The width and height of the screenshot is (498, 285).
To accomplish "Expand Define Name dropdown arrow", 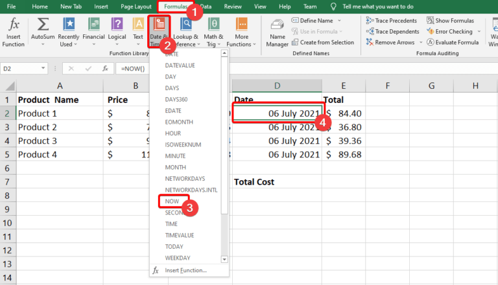I will 339,21.
